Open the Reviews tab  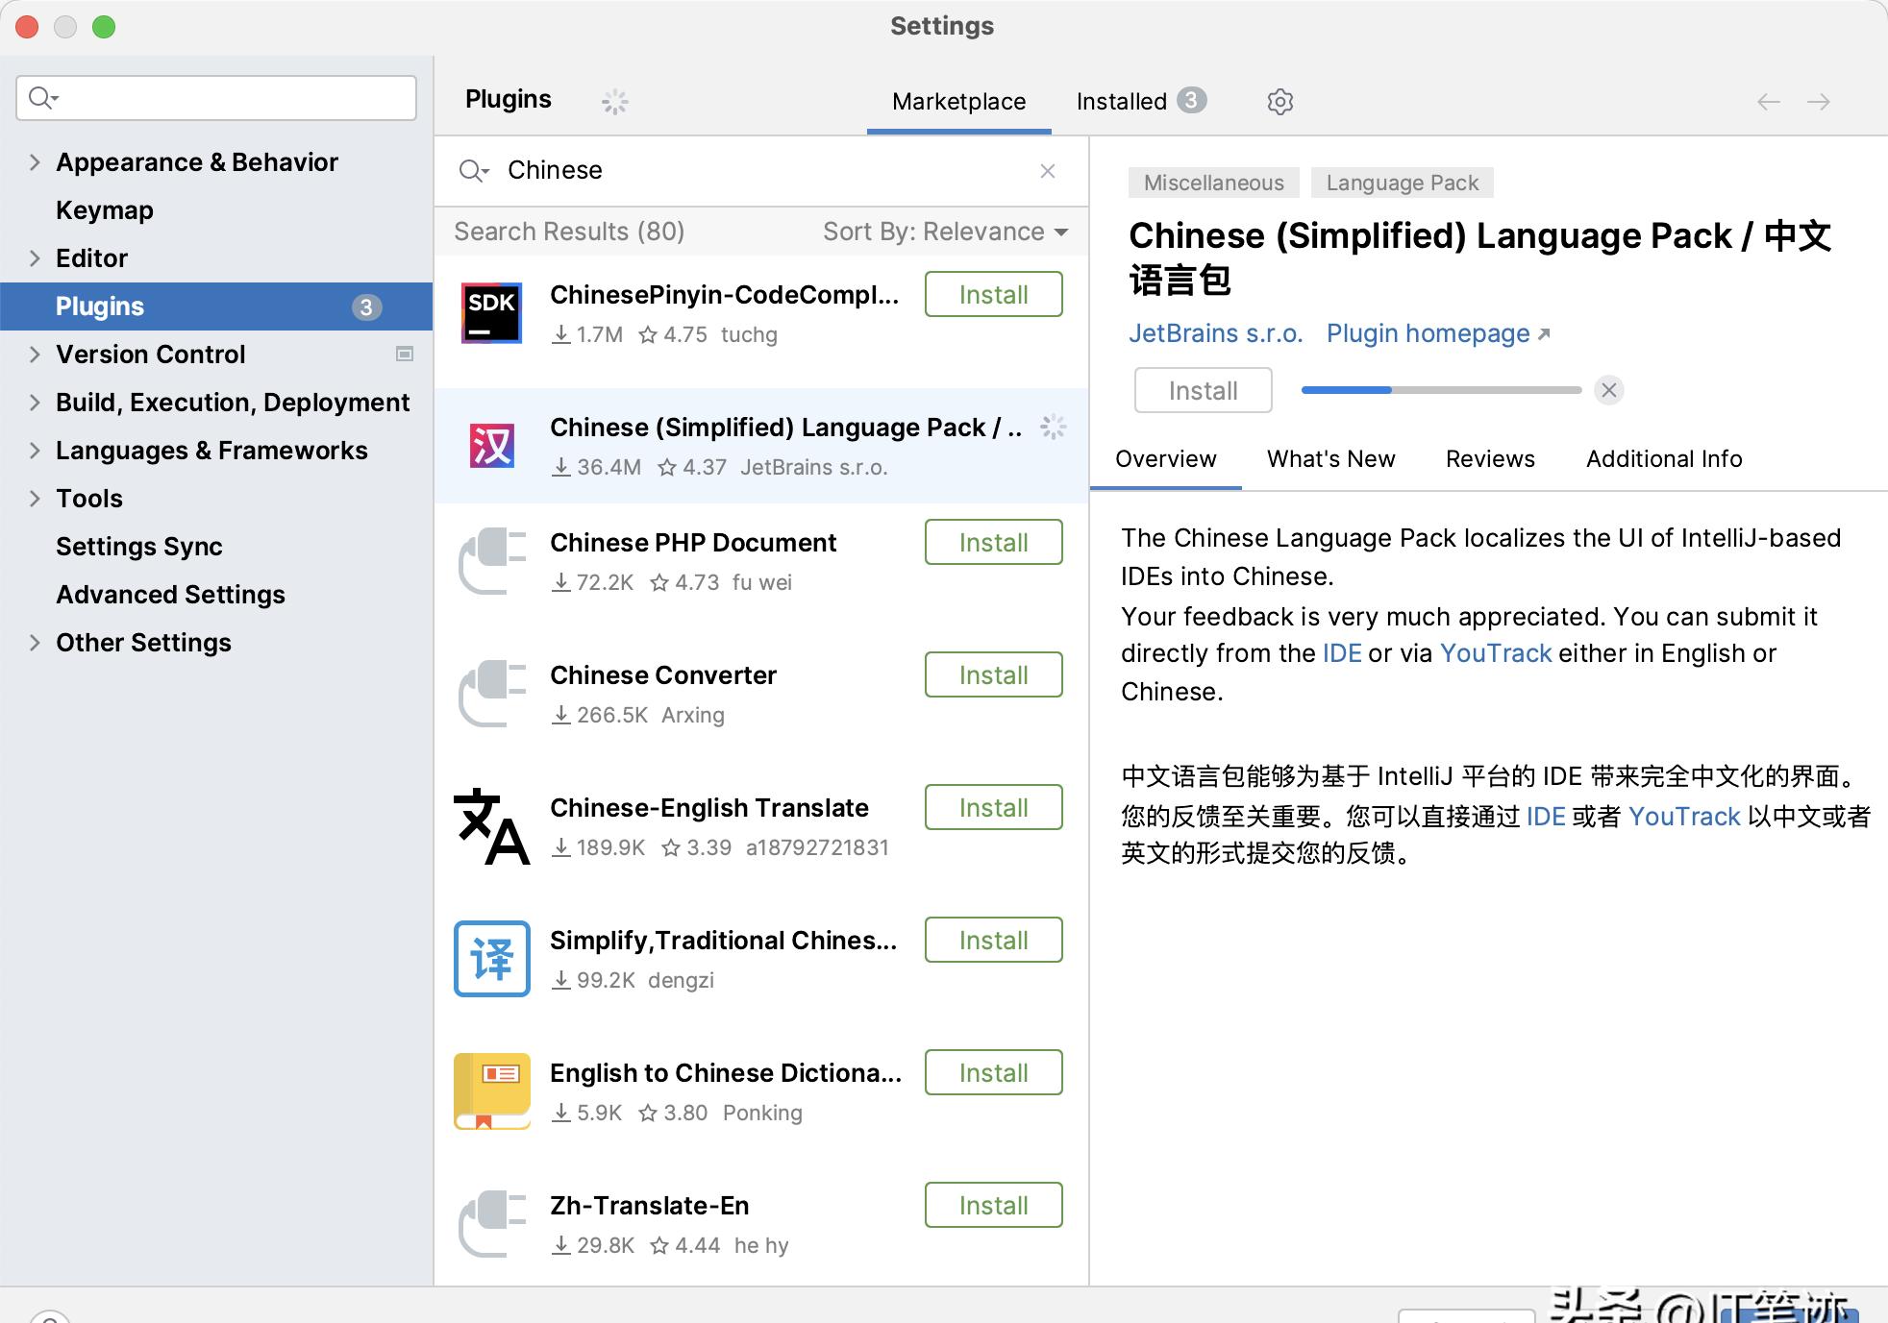tap(1490, 459)
